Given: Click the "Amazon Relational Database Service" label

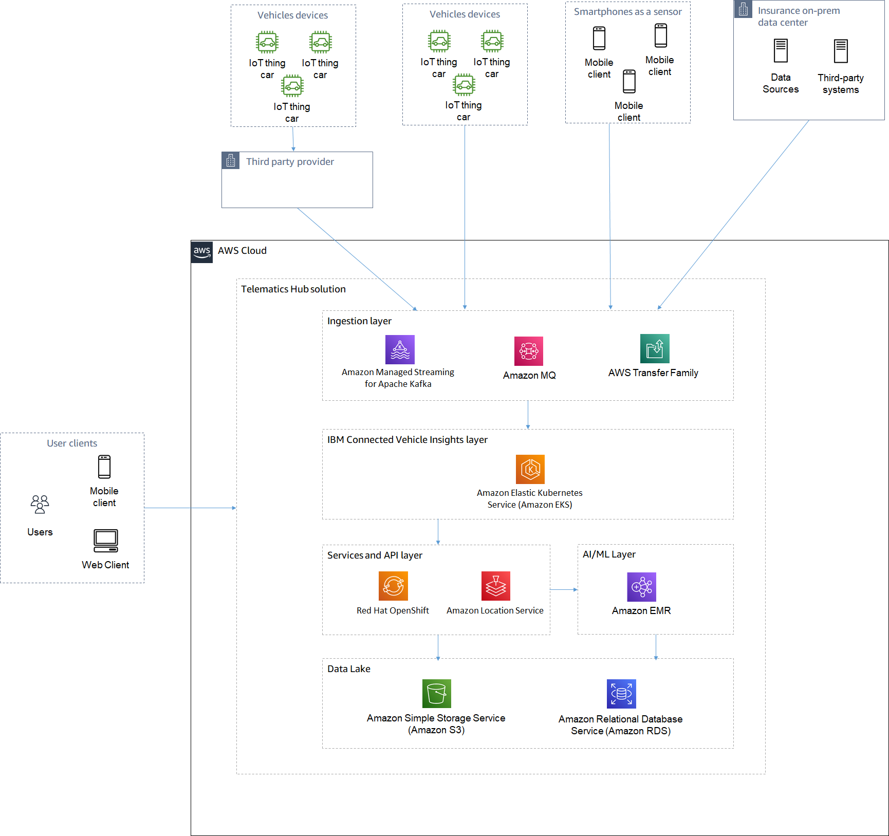Looking at the screenshot, I should pos(621,725).
